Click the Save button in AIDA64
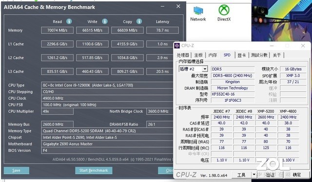 tap(16, 170)
